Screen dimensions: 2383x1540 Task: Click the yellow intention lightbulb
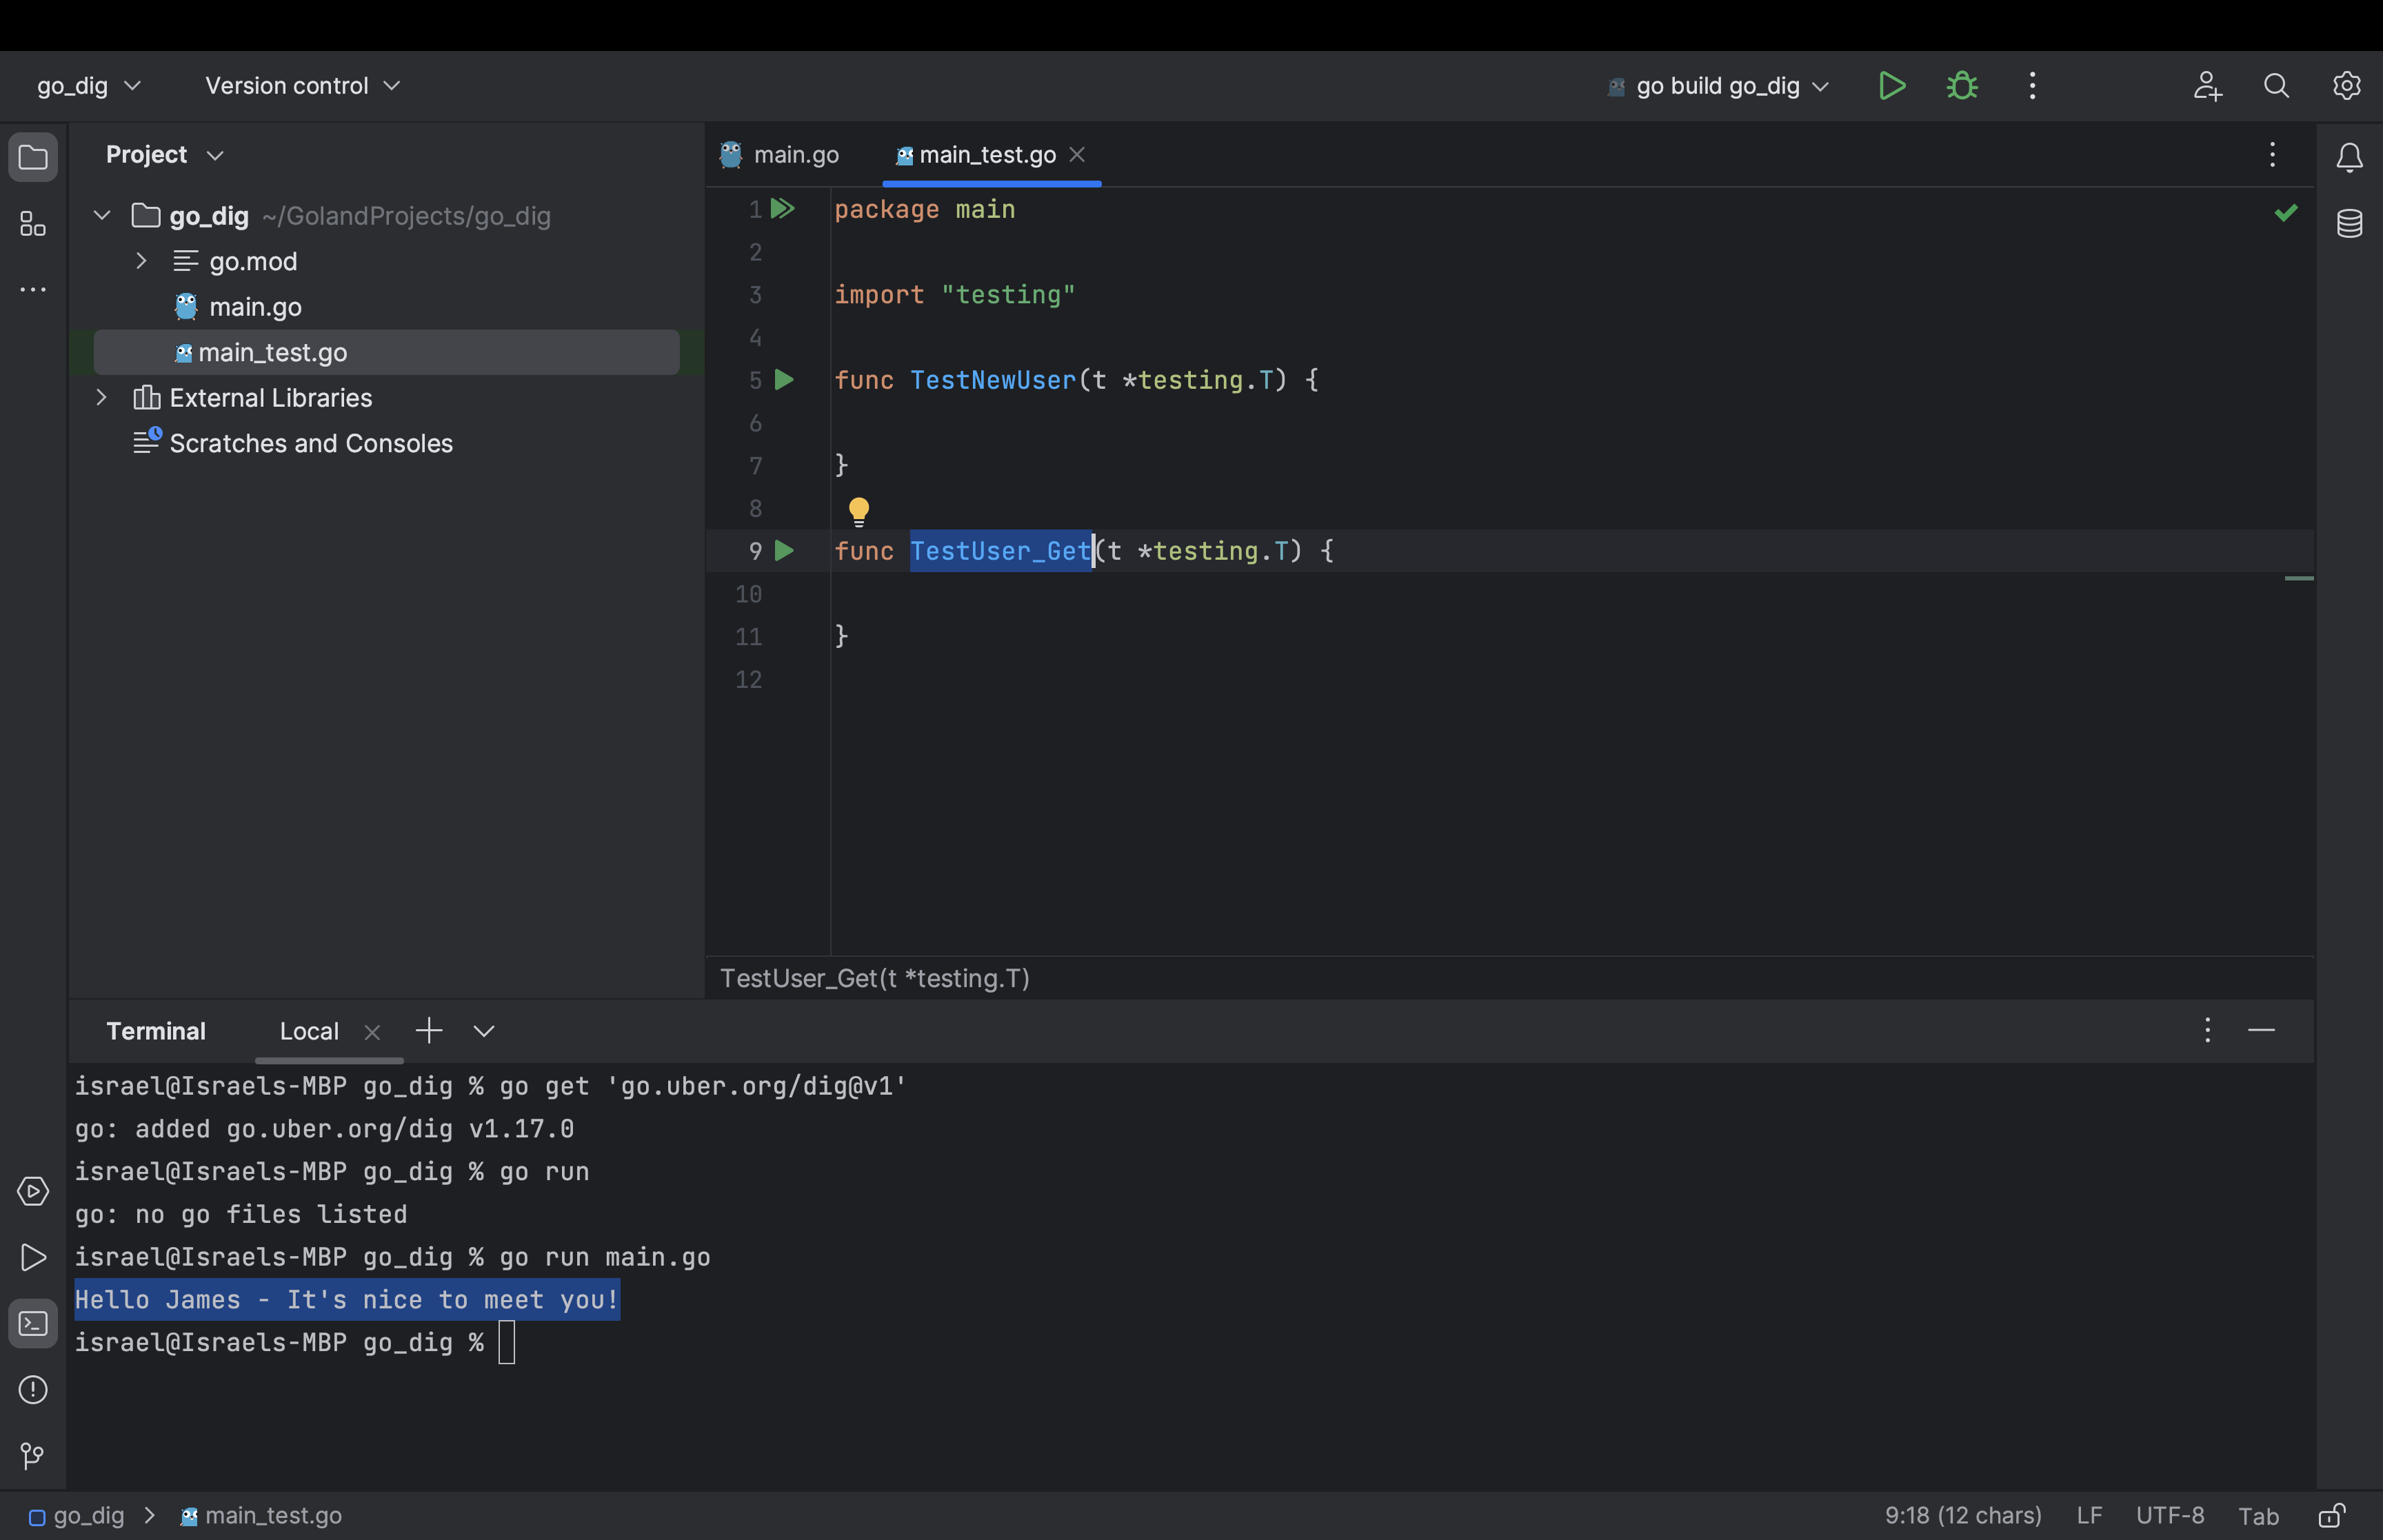[858, 511]
